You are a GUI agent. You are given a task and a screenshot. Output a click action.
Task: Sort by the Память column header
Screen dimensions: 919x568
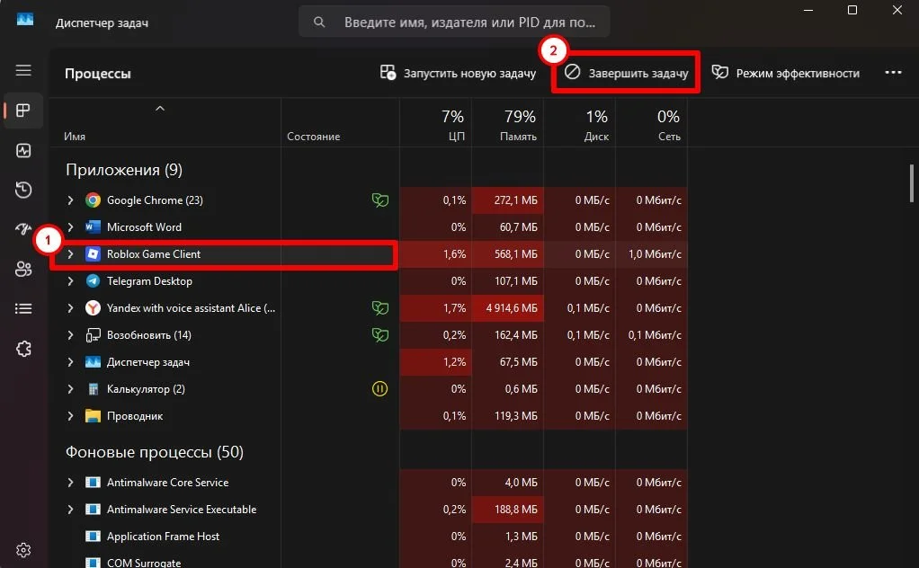coord(507,123)
